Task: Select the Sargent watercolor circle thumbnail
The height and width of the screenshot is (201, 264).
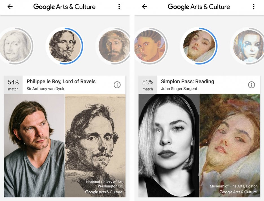Action: pyautogui.click(x=199, y=46)
